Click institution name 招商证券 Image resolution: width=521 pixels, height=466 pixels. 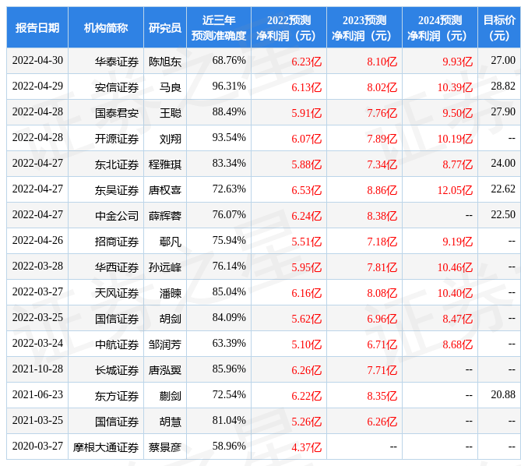tap(117, 242)
